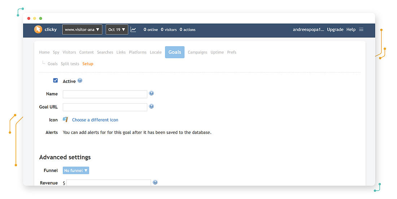Image resolution: width=397 pixels, height=199 pixels.
Task: Switch to the Platforms tab
Action: pos(138,52)
